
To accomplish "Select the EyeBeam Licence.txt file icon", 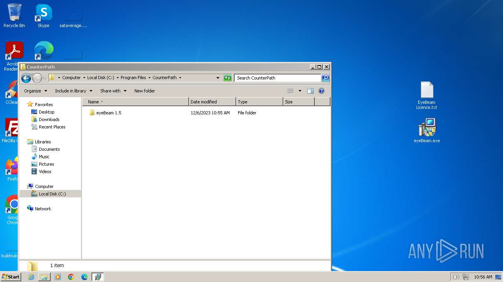I will click(427, 95).
